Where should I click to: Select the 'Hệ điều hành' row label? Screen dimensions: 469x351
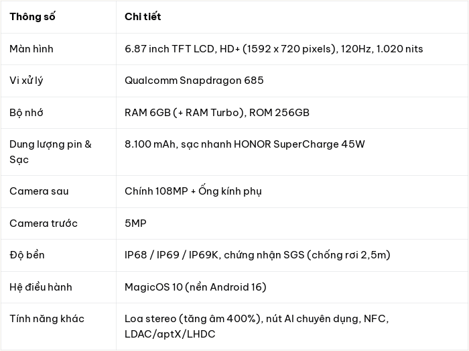(41, 287)
